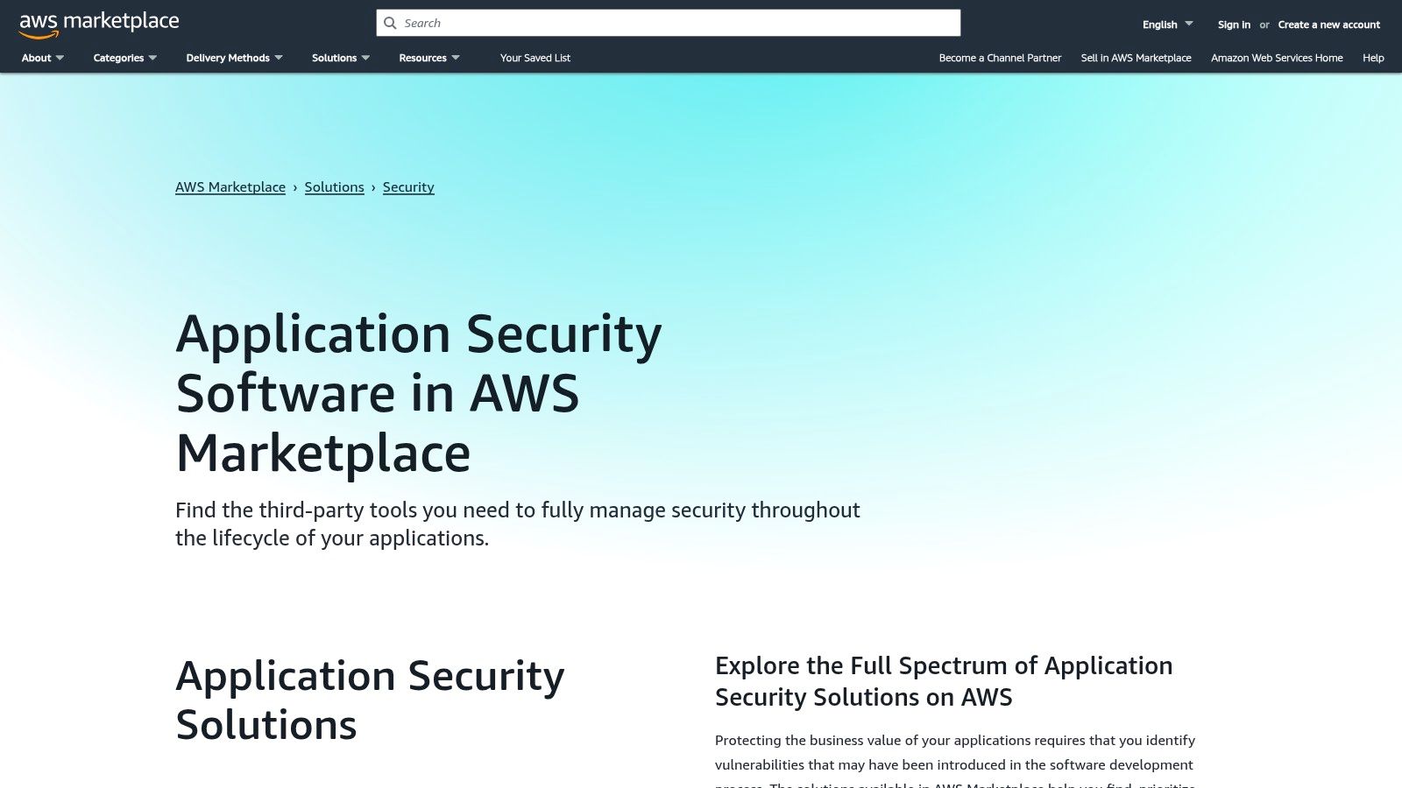The width and height of the screenshot is (1402, 788).
Task: Click Create a new account
Action: tap(1328, 25)
